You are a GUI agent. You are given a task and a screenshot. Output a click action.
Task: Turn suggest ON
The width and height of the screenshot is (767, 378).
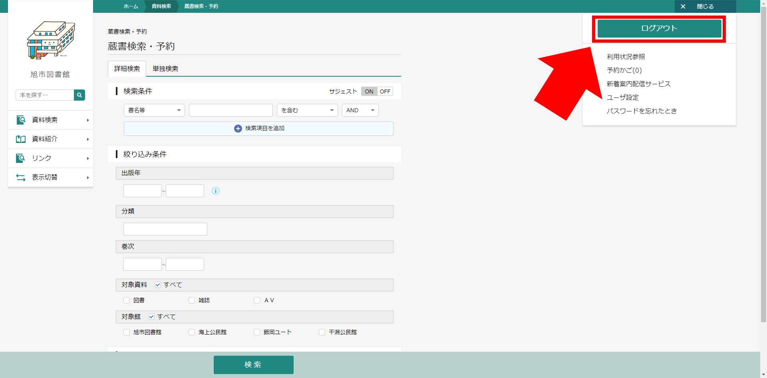[369, 91]
